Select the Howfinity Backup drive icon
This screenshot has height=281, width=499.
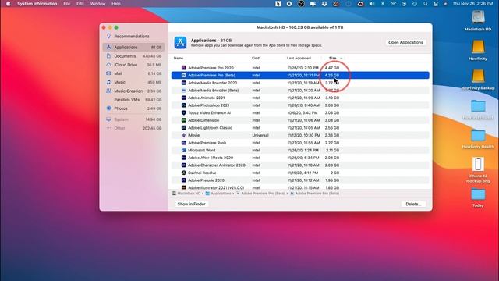[478, 76]
